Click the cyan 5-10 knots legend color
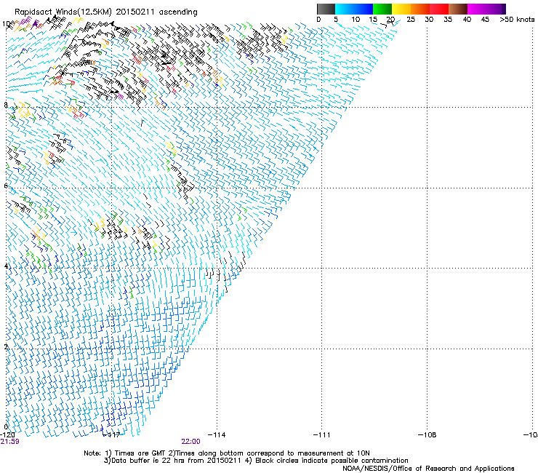538x473 pixels. click(x=345, y=9)
